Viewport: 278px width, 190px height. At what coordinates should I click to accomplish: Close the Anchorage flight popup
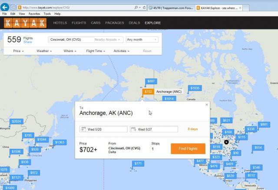[207, 105]
